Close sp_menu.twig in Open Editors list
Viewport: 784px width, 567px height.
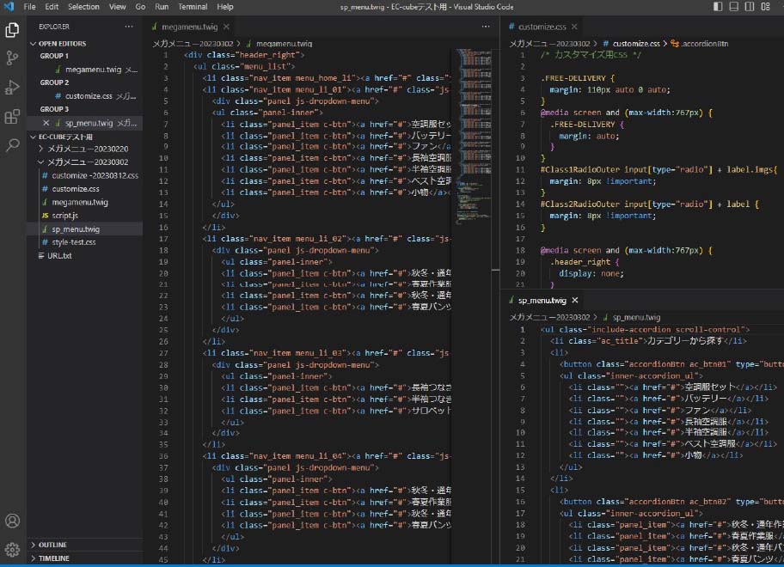(46, 123)
